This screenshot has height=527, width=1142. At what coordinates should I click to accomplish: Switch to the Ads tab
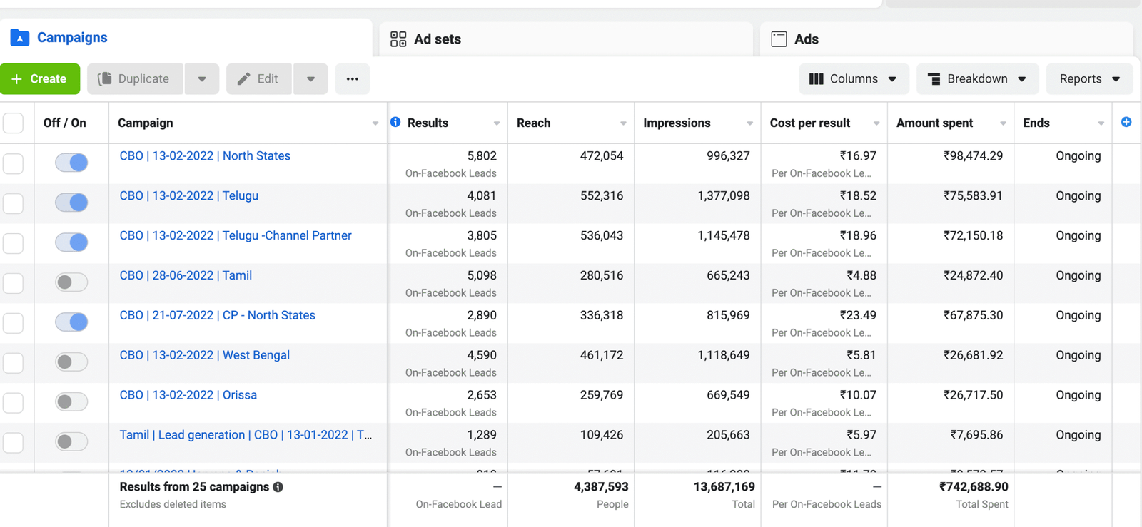[795, 39]
